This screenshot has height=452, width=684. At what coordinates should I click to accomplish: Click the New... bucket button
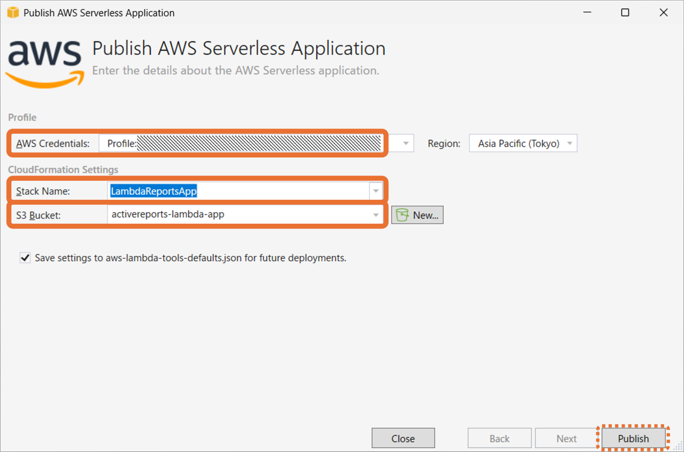click(417, 215)
